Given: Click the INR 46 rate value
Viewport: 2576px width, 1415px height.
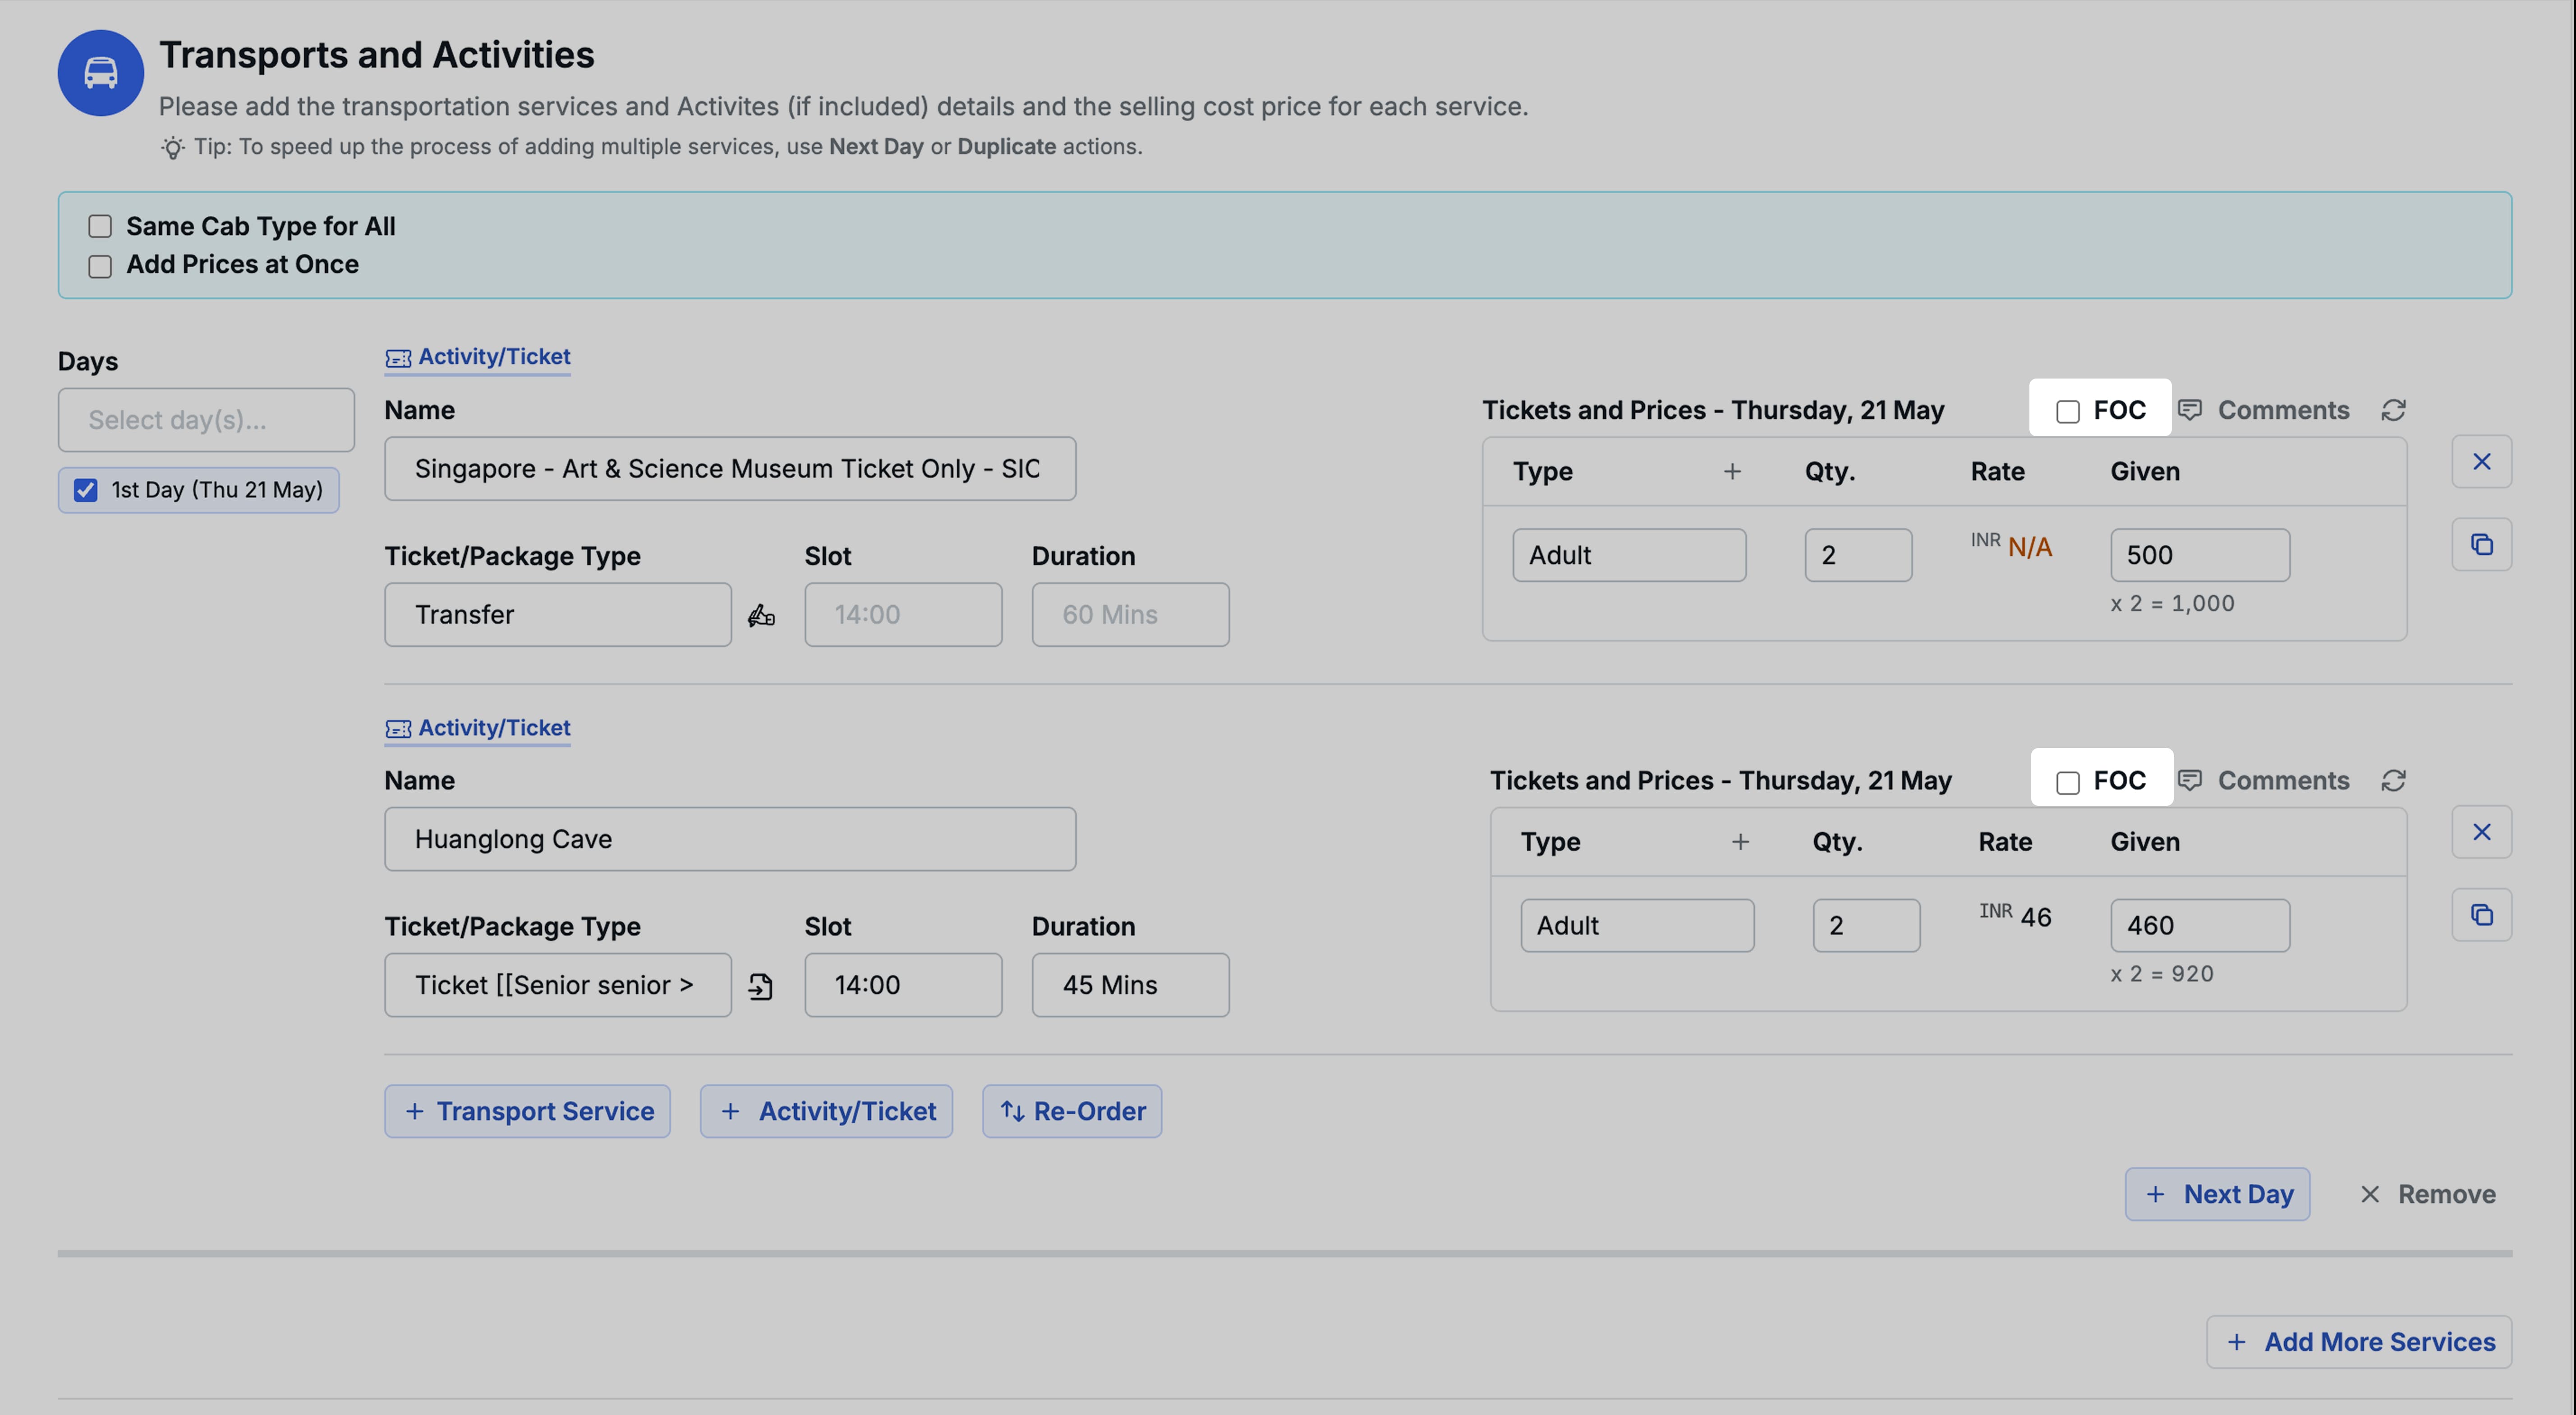Looking at the screenshot, I should coord(2015,916).
